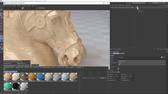168x94 pixels.
Task: Click the cube object icon in left toolbar
Action: [x=2, y=14]
